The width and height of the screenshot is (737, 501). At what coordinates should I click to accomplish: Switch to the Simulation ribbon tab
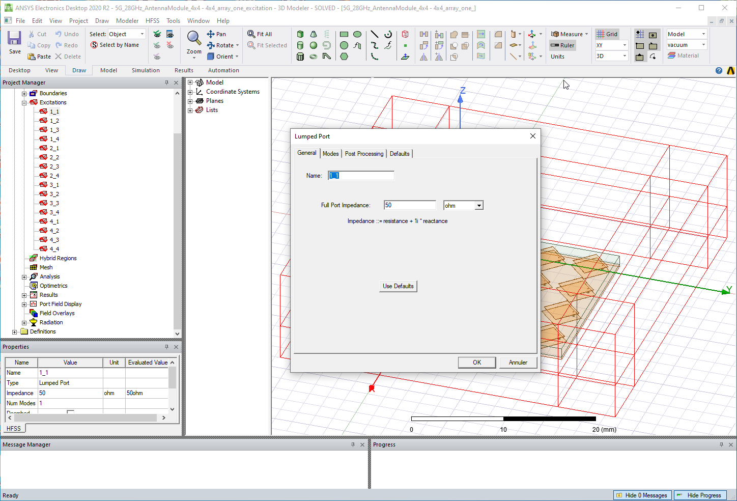tap(146, 70)
